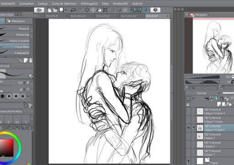Image resolution: width=234 pixels, height=165 pixels.
Task: Hide the Calque 3 Copie 2 layer
Action: (x=188, y=128)
